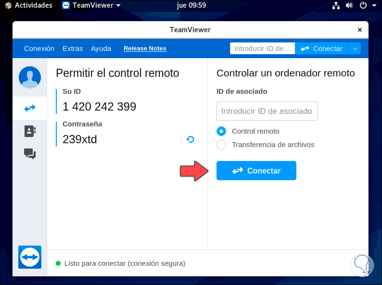Regenerate the password with refresh icon
Screen dimensions: 382x285
point(190,139)
